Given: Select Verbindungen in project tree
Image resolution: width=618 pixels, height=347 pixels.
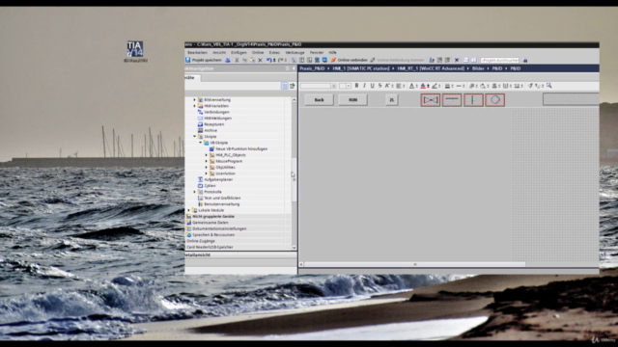Looking at the screenshot, I should click(x=216, y=112).
